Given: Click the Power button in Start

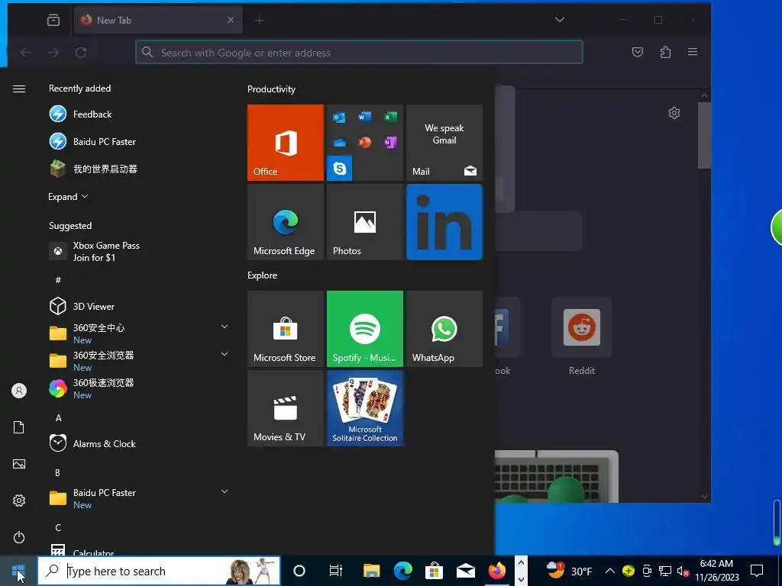Looking at the screenshot, I should [19, 537].
